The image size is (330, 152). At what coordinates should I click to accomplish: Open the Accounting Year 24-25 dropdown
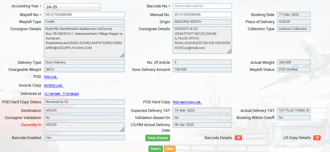72,7
